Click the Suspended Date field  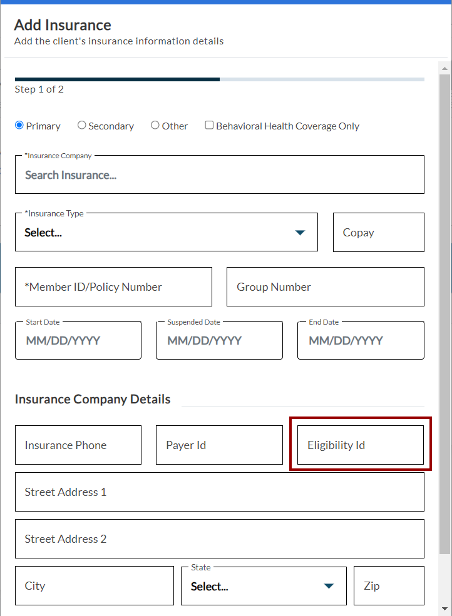tap(219, 341)
